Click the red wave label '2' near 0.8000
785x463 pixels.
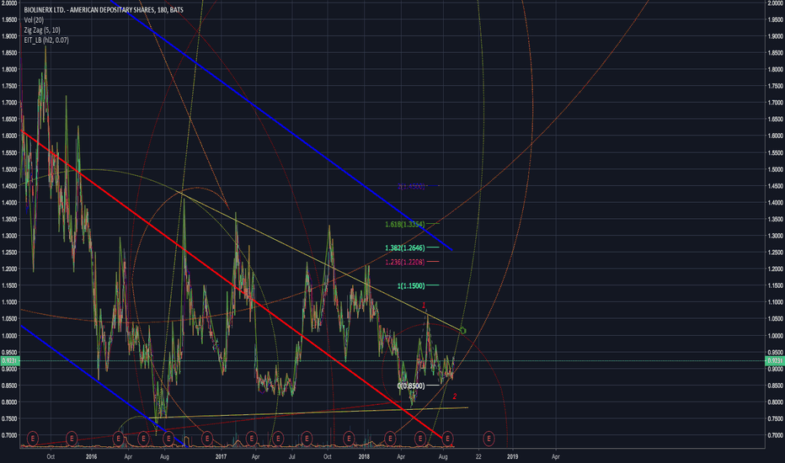pyautogui.click(x=455, y=396)
